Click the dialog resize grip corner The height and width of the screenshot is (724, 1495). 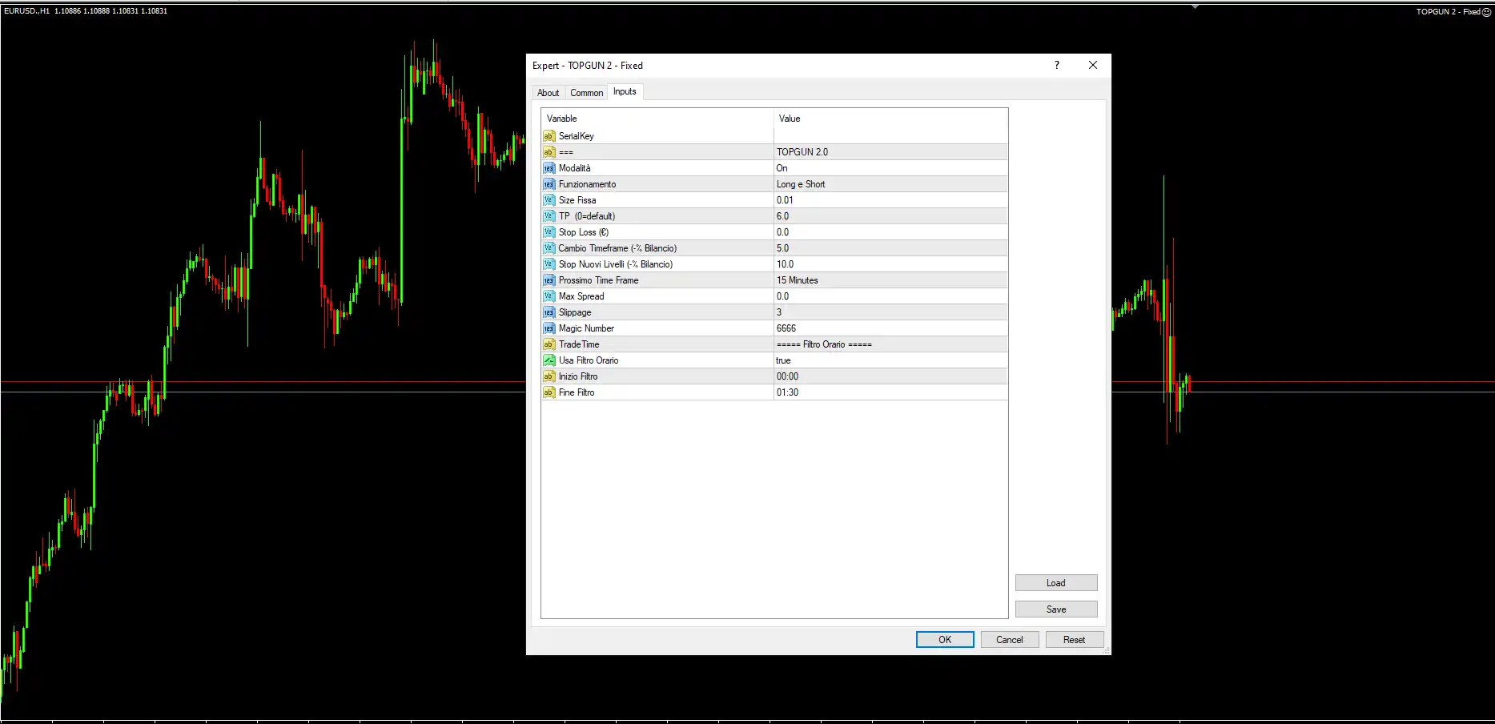point(1107,651)
